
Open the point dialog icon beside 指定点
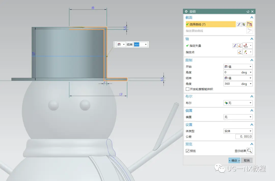coord(240,52)
